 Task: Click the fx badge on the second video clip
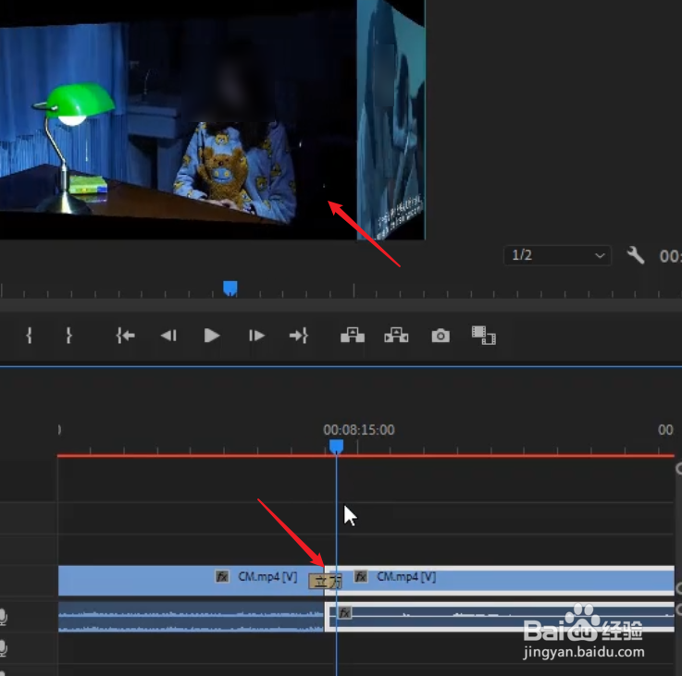pos(361,577)
